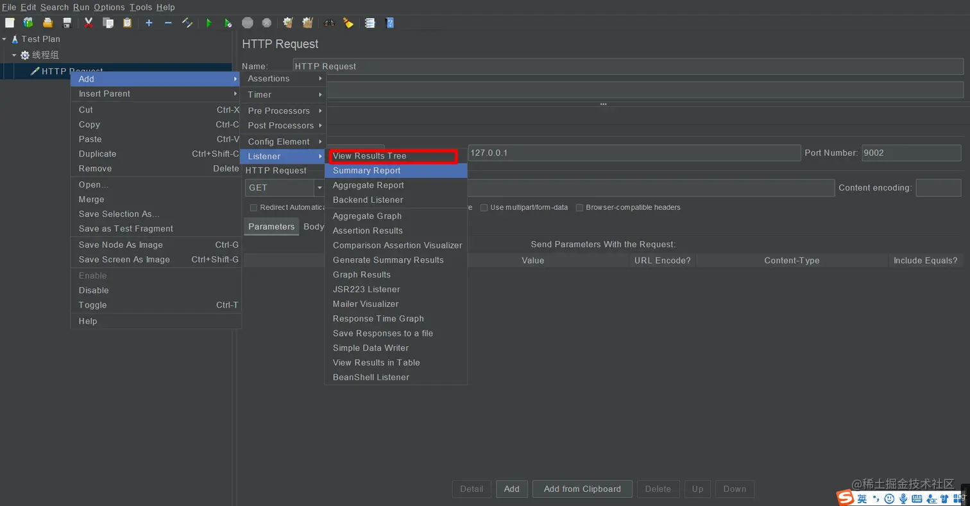
Task: Click the Open file folder icon
Action: tap(47, 22)
